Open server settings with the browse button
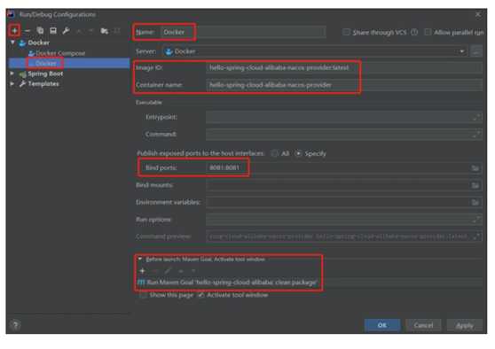 (x=476, y=51)
